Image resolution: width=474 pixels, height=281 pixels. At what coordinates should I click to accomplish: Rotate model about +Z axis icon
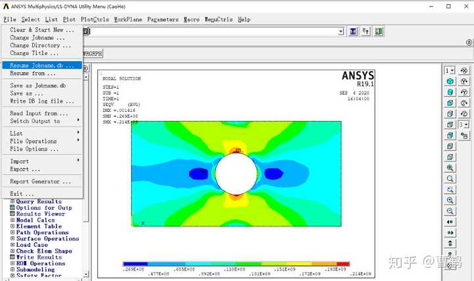464,103
